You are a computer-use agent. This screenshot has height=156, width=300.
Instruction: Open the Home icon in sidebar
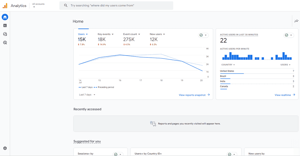5,17
